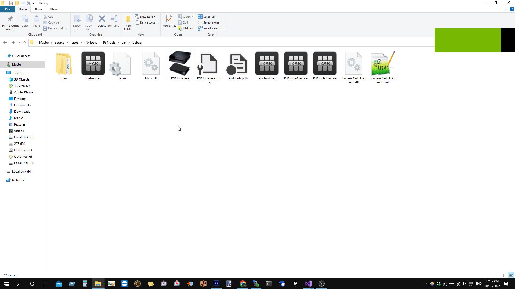Viewport: 515px width, 289px height.
Task: Click the Delete icon in ribbon
Action: [x=102, y=19]
